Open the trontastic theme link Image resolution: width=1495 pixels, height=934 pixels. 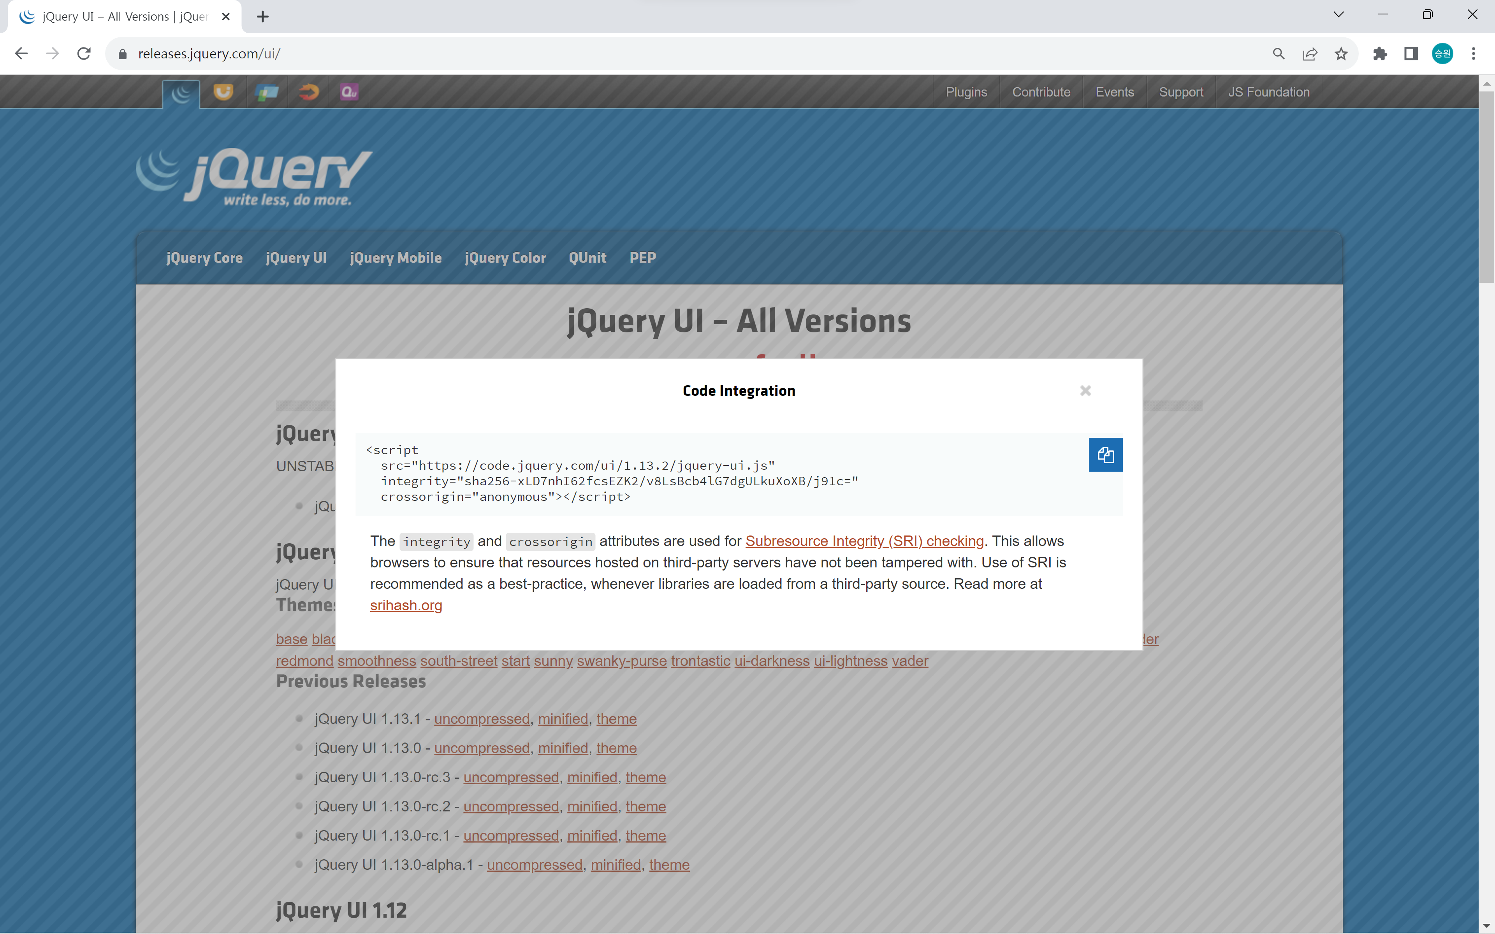pyautogui.click(x=700, y=661)
